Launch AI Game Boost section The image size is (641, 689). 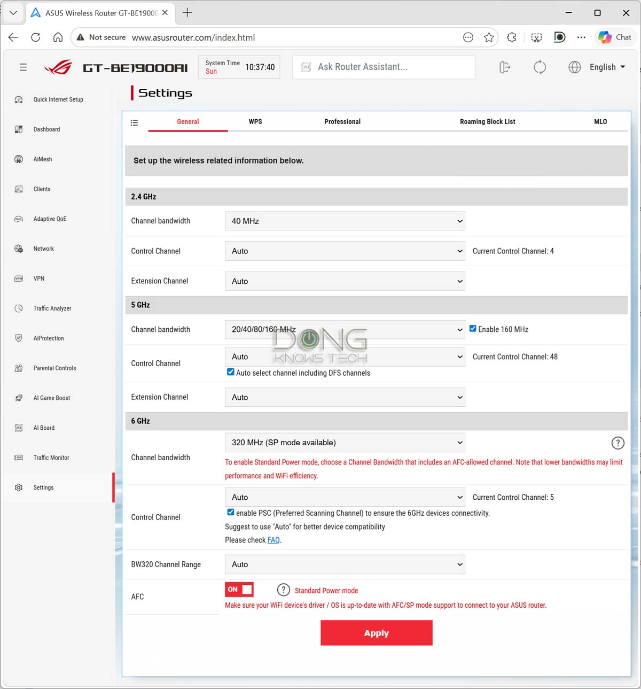pyautogui.click(x=19, y=398)
